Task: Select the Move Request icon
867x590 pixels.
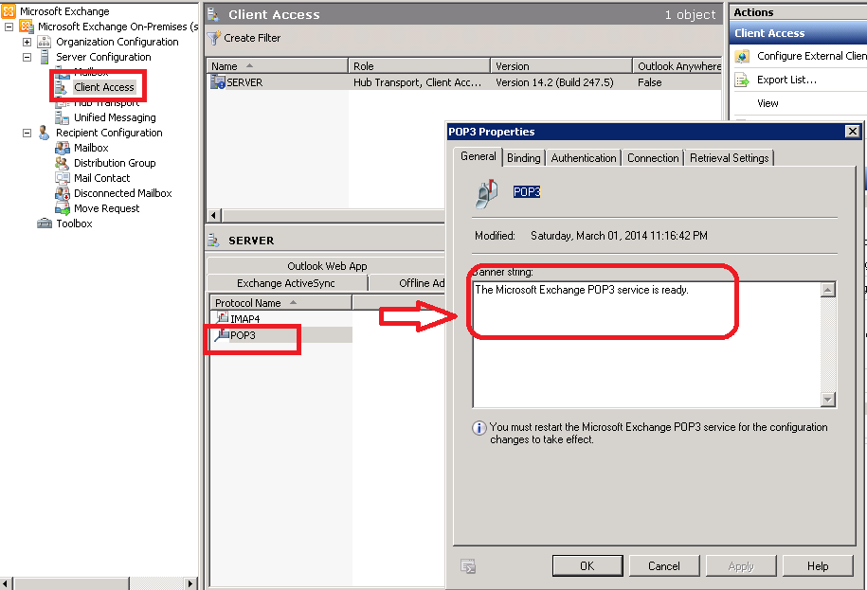Action: pyautogui.click(x=63, y=208)
